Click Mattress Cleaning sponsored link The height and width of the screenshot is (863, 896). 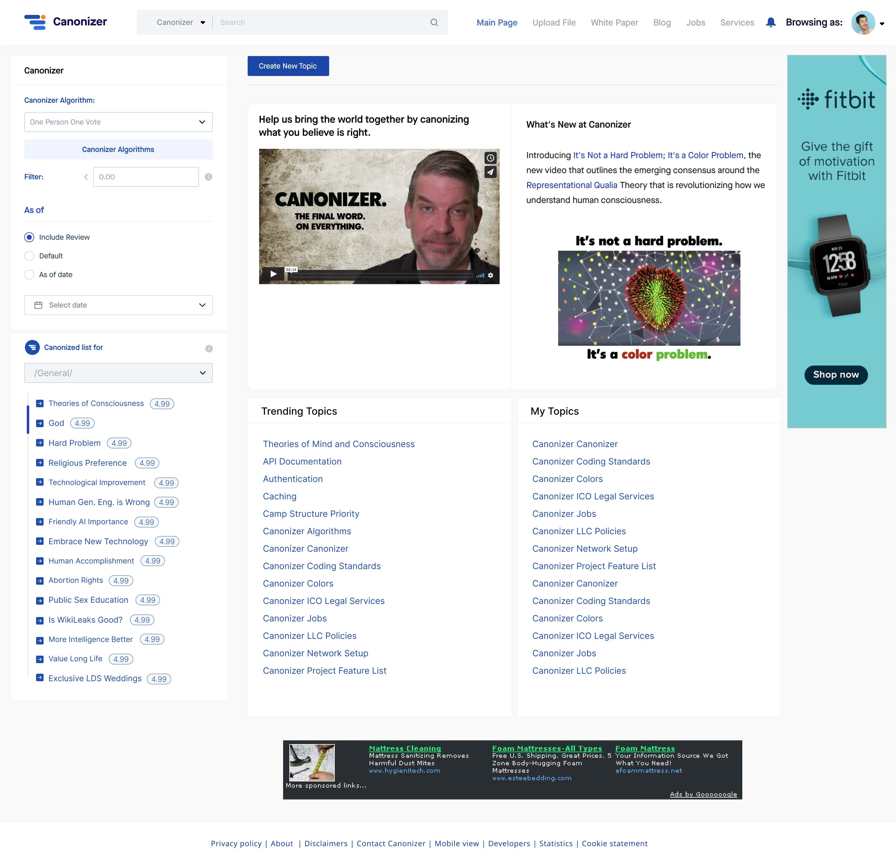[405, 748]
